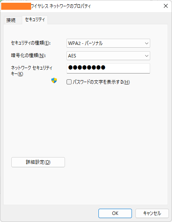Click the chevron arrow on the AES dropdown

coord(147,56)
